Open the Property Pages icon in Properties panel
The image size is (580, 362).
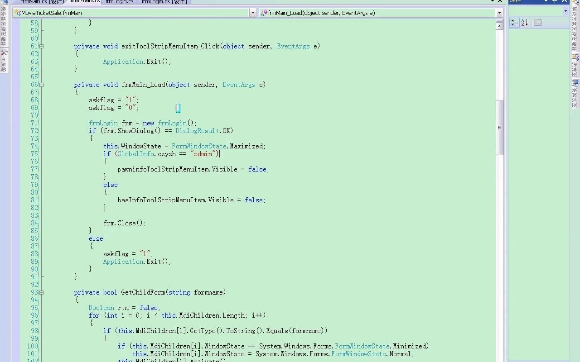[538, 23]
